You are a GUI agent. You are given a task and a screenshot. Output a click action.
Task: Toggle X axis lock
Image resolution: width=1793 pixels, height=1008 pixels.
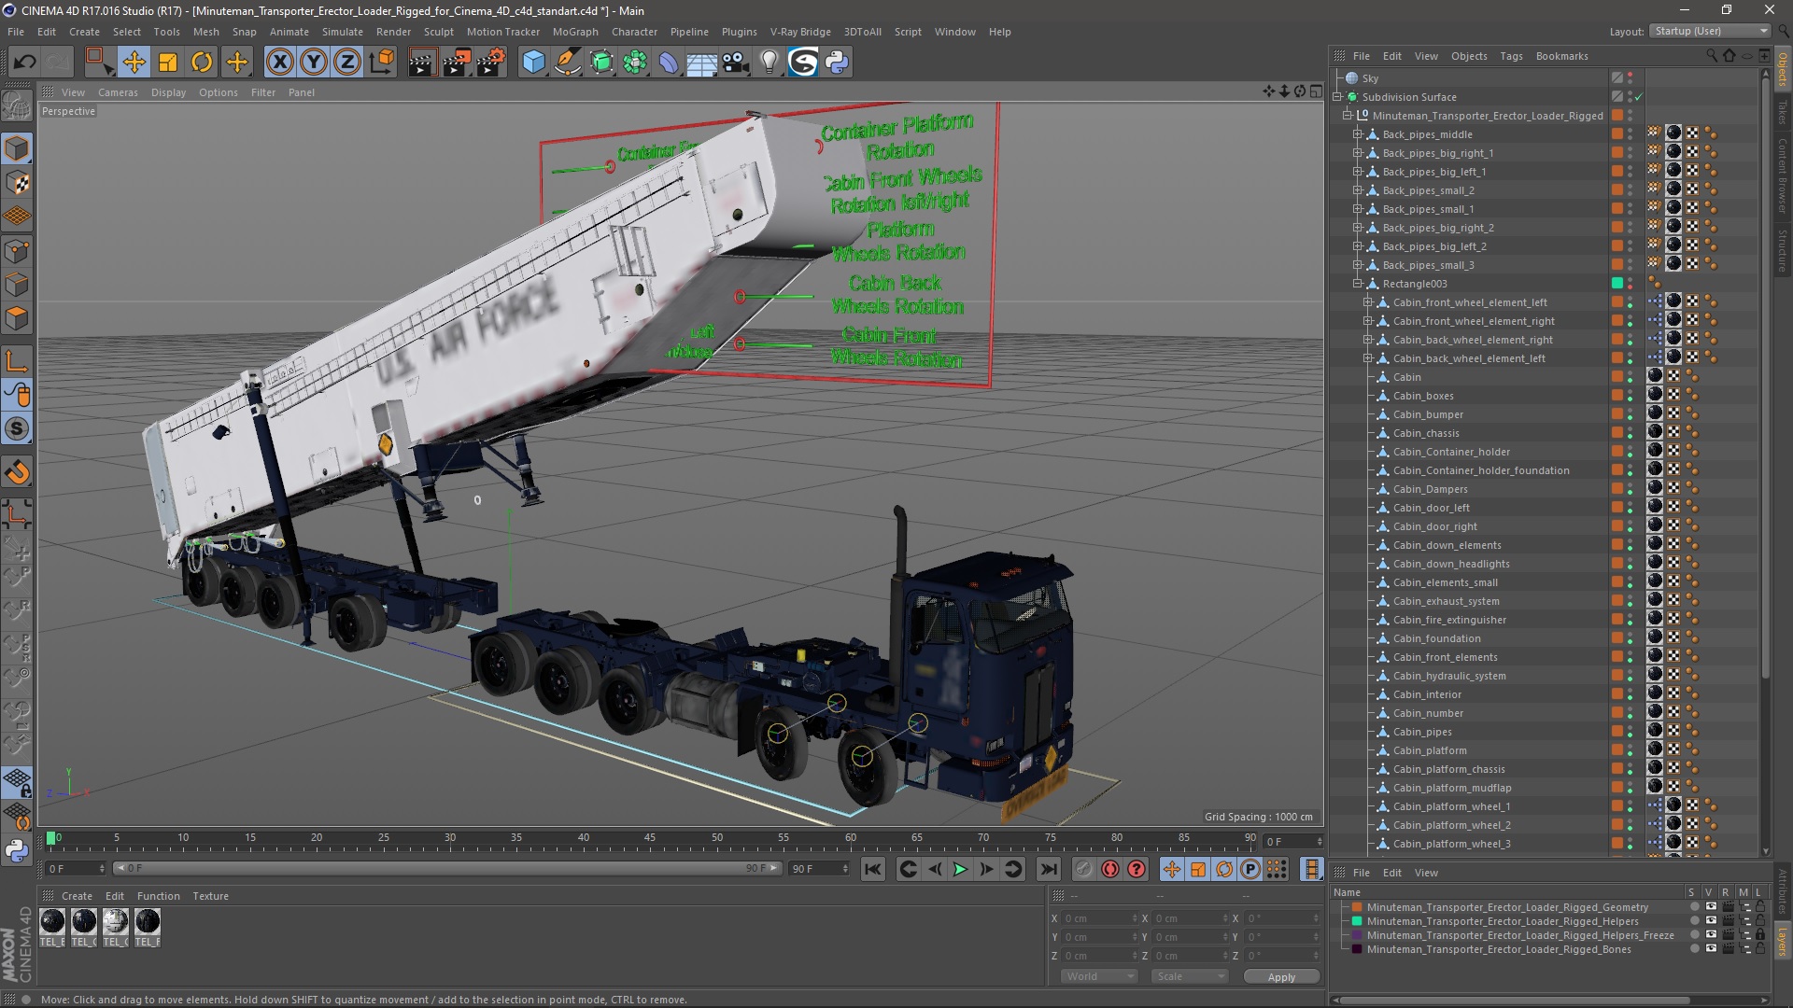point(279,63)
